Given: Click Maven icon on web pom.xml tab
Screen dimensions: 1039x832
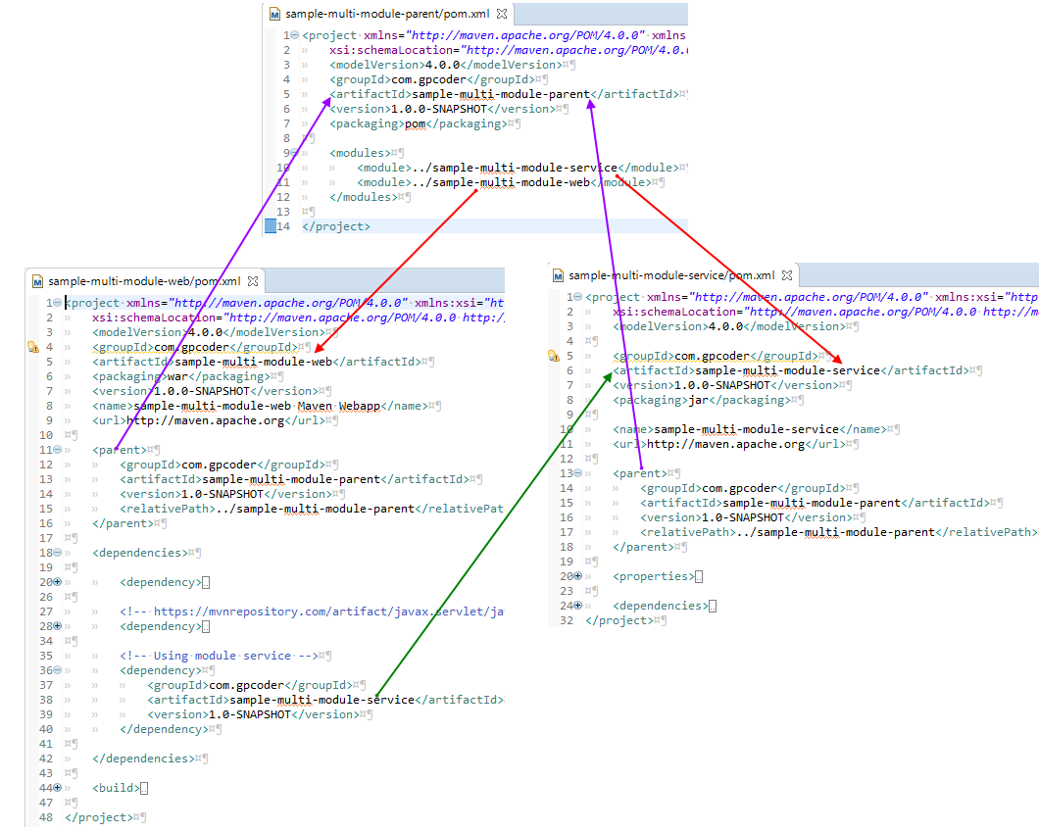Looking at the screenshot, I should click(x=37, y=281).
